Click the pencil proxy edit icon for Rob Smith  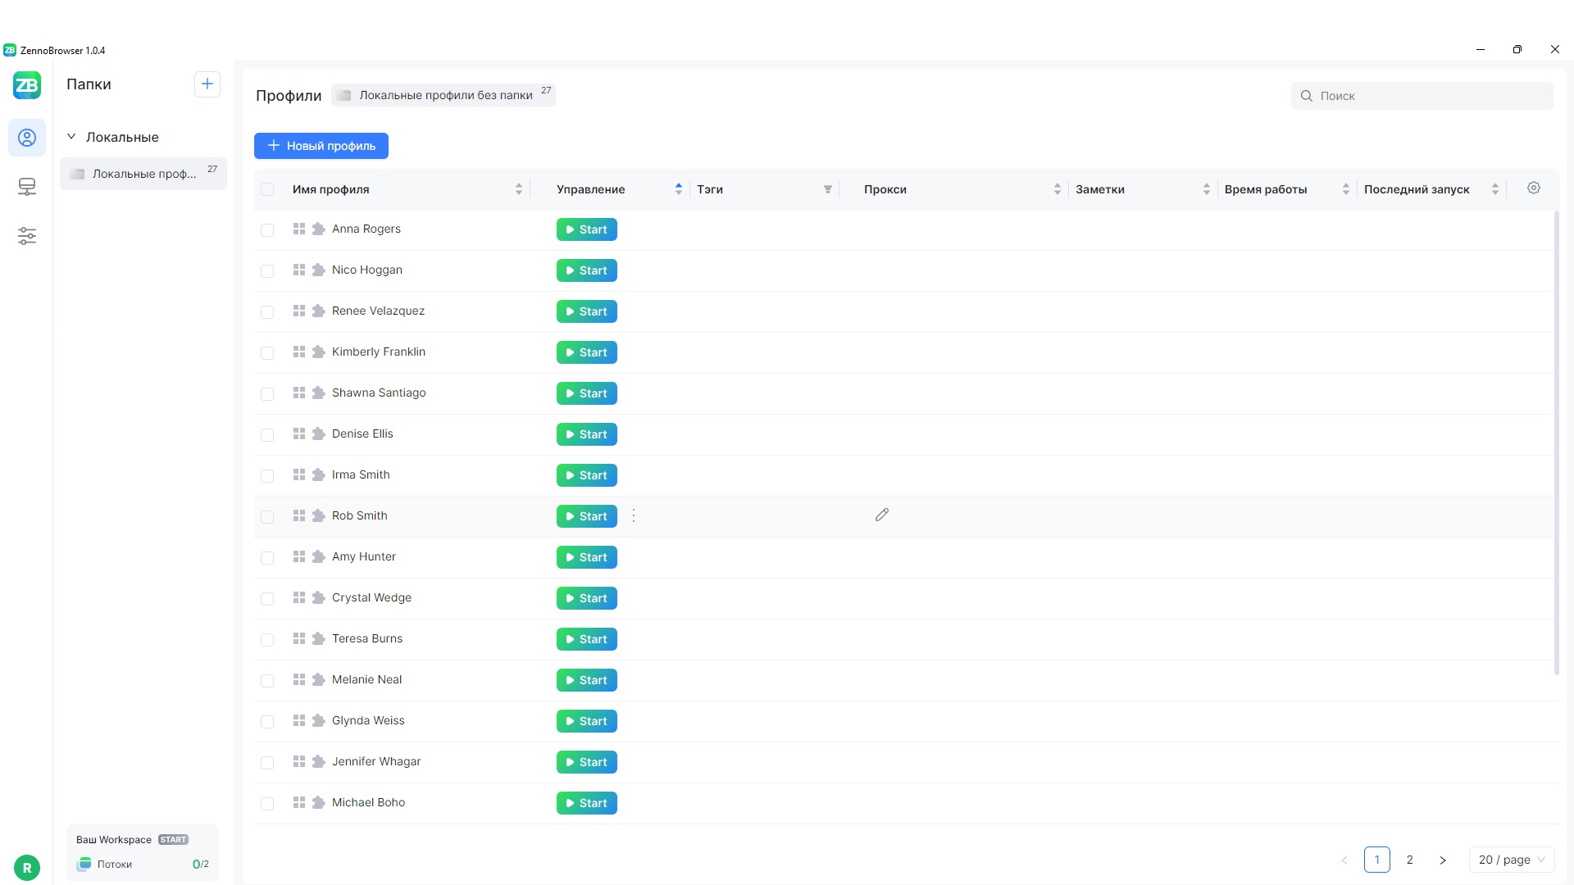pyautogui.click(x=882, y=515)
